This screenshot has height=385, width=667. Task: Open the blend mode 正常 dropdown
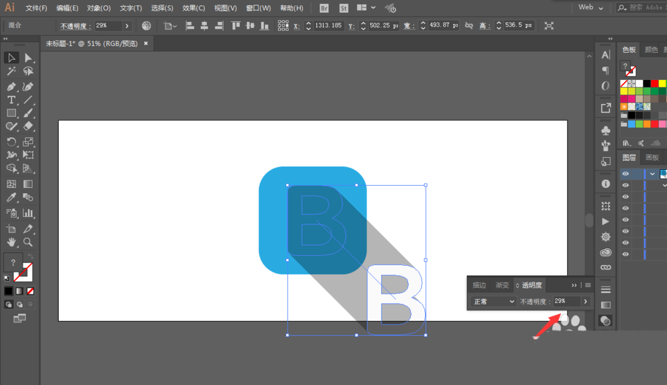494,301
